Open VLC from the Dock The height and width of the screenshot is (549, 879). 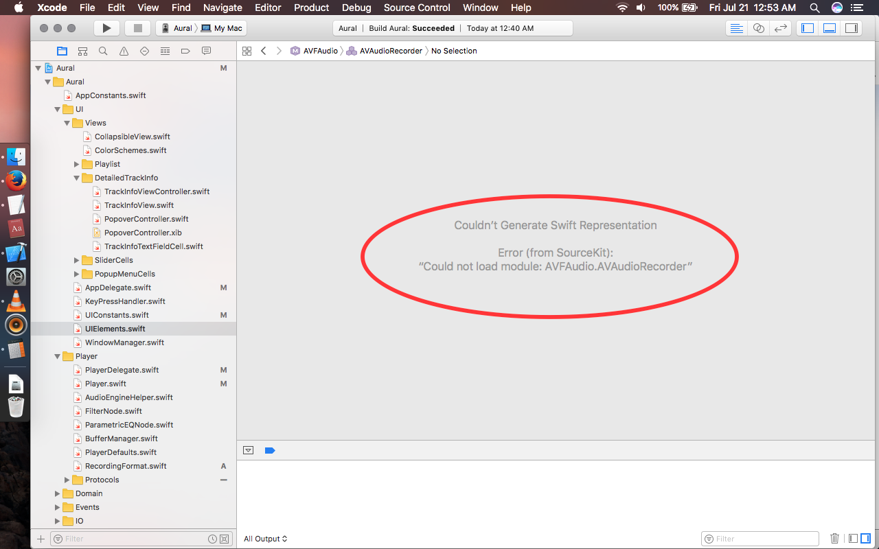click(16, 301)
